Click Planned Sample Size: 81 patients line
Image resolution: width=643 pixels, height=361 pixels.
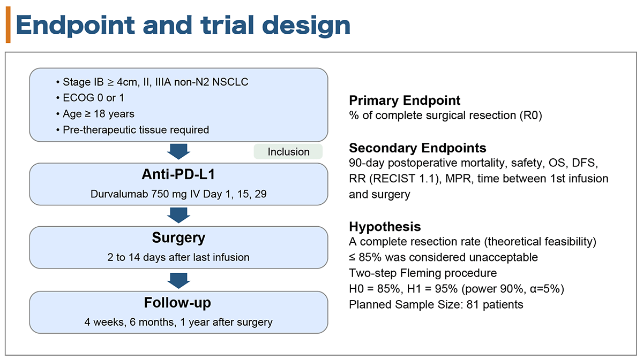[x=436, y=305]
